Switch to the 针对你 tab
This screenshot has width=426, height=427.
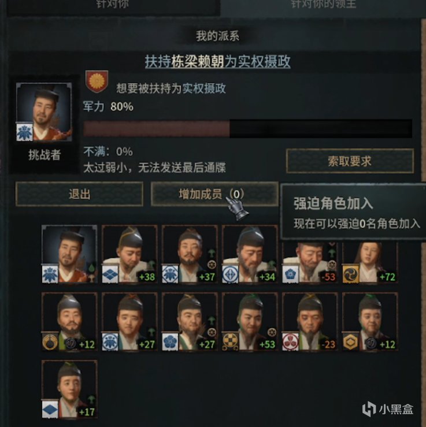click(113, 5)
